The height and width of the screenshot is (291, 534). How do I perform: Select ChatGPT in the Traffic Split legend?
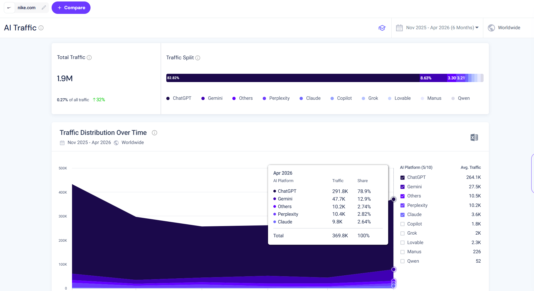179,98
